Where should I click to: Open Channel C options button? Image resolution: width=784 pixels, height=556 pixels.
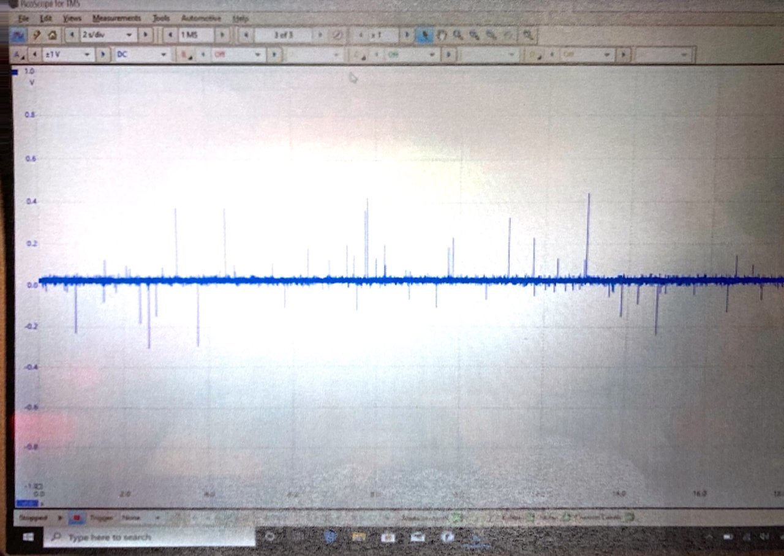(x=358, y=55)
